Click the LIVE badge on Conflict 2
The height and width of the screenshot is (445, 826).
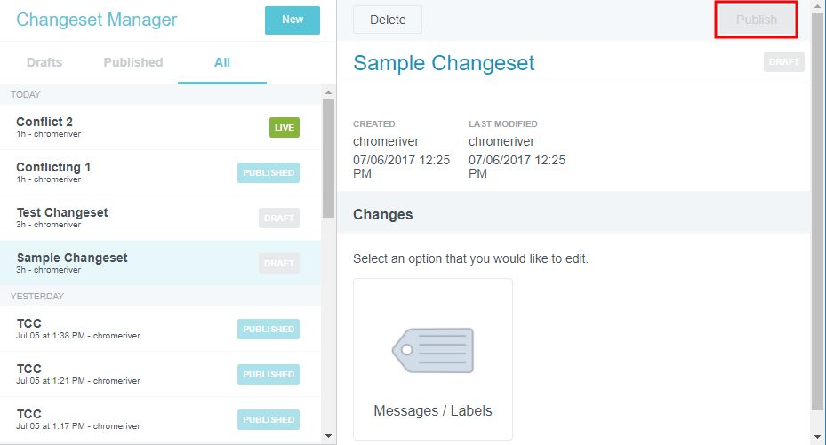pos(284,127)
